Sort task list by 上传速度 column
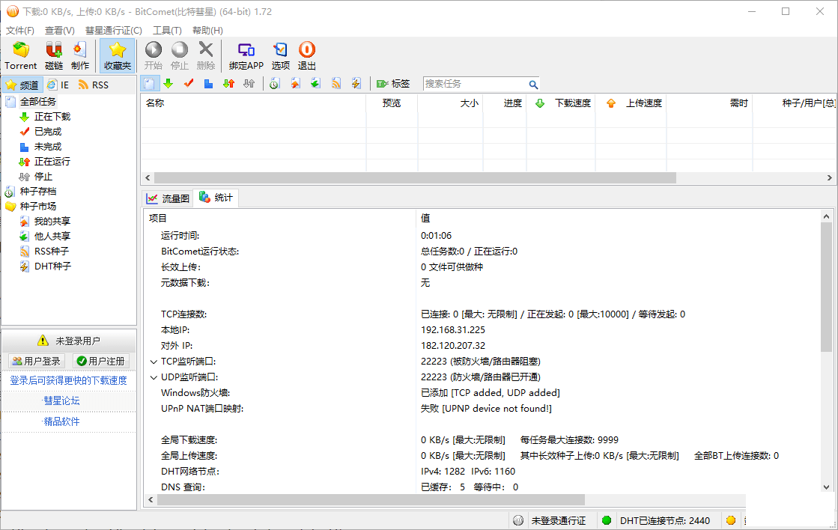Screen dimensions: 838x530 pyautogui.click(x=631, y=103)
